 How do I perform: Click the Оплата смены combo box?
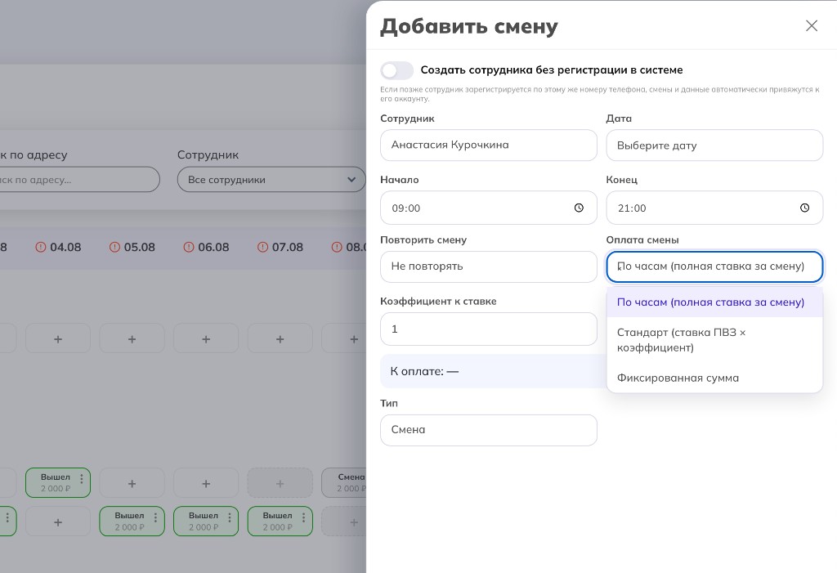tap(714, 266)
